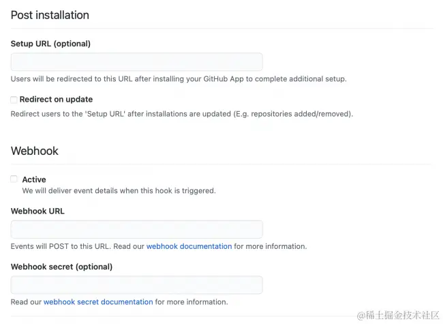Open the webhook secret documentation link
The width and height of the screenshot is (443, 324).
[x=98, y=301]
